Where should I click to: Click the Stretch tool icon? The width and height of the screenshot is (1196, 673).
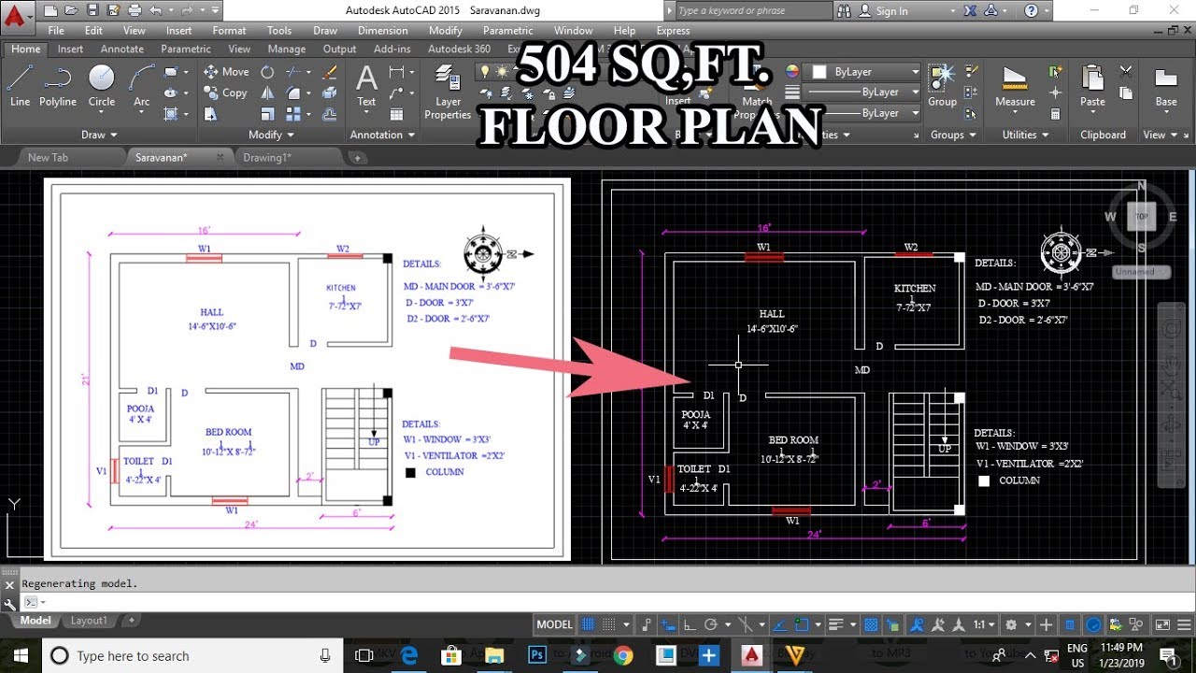210,114
